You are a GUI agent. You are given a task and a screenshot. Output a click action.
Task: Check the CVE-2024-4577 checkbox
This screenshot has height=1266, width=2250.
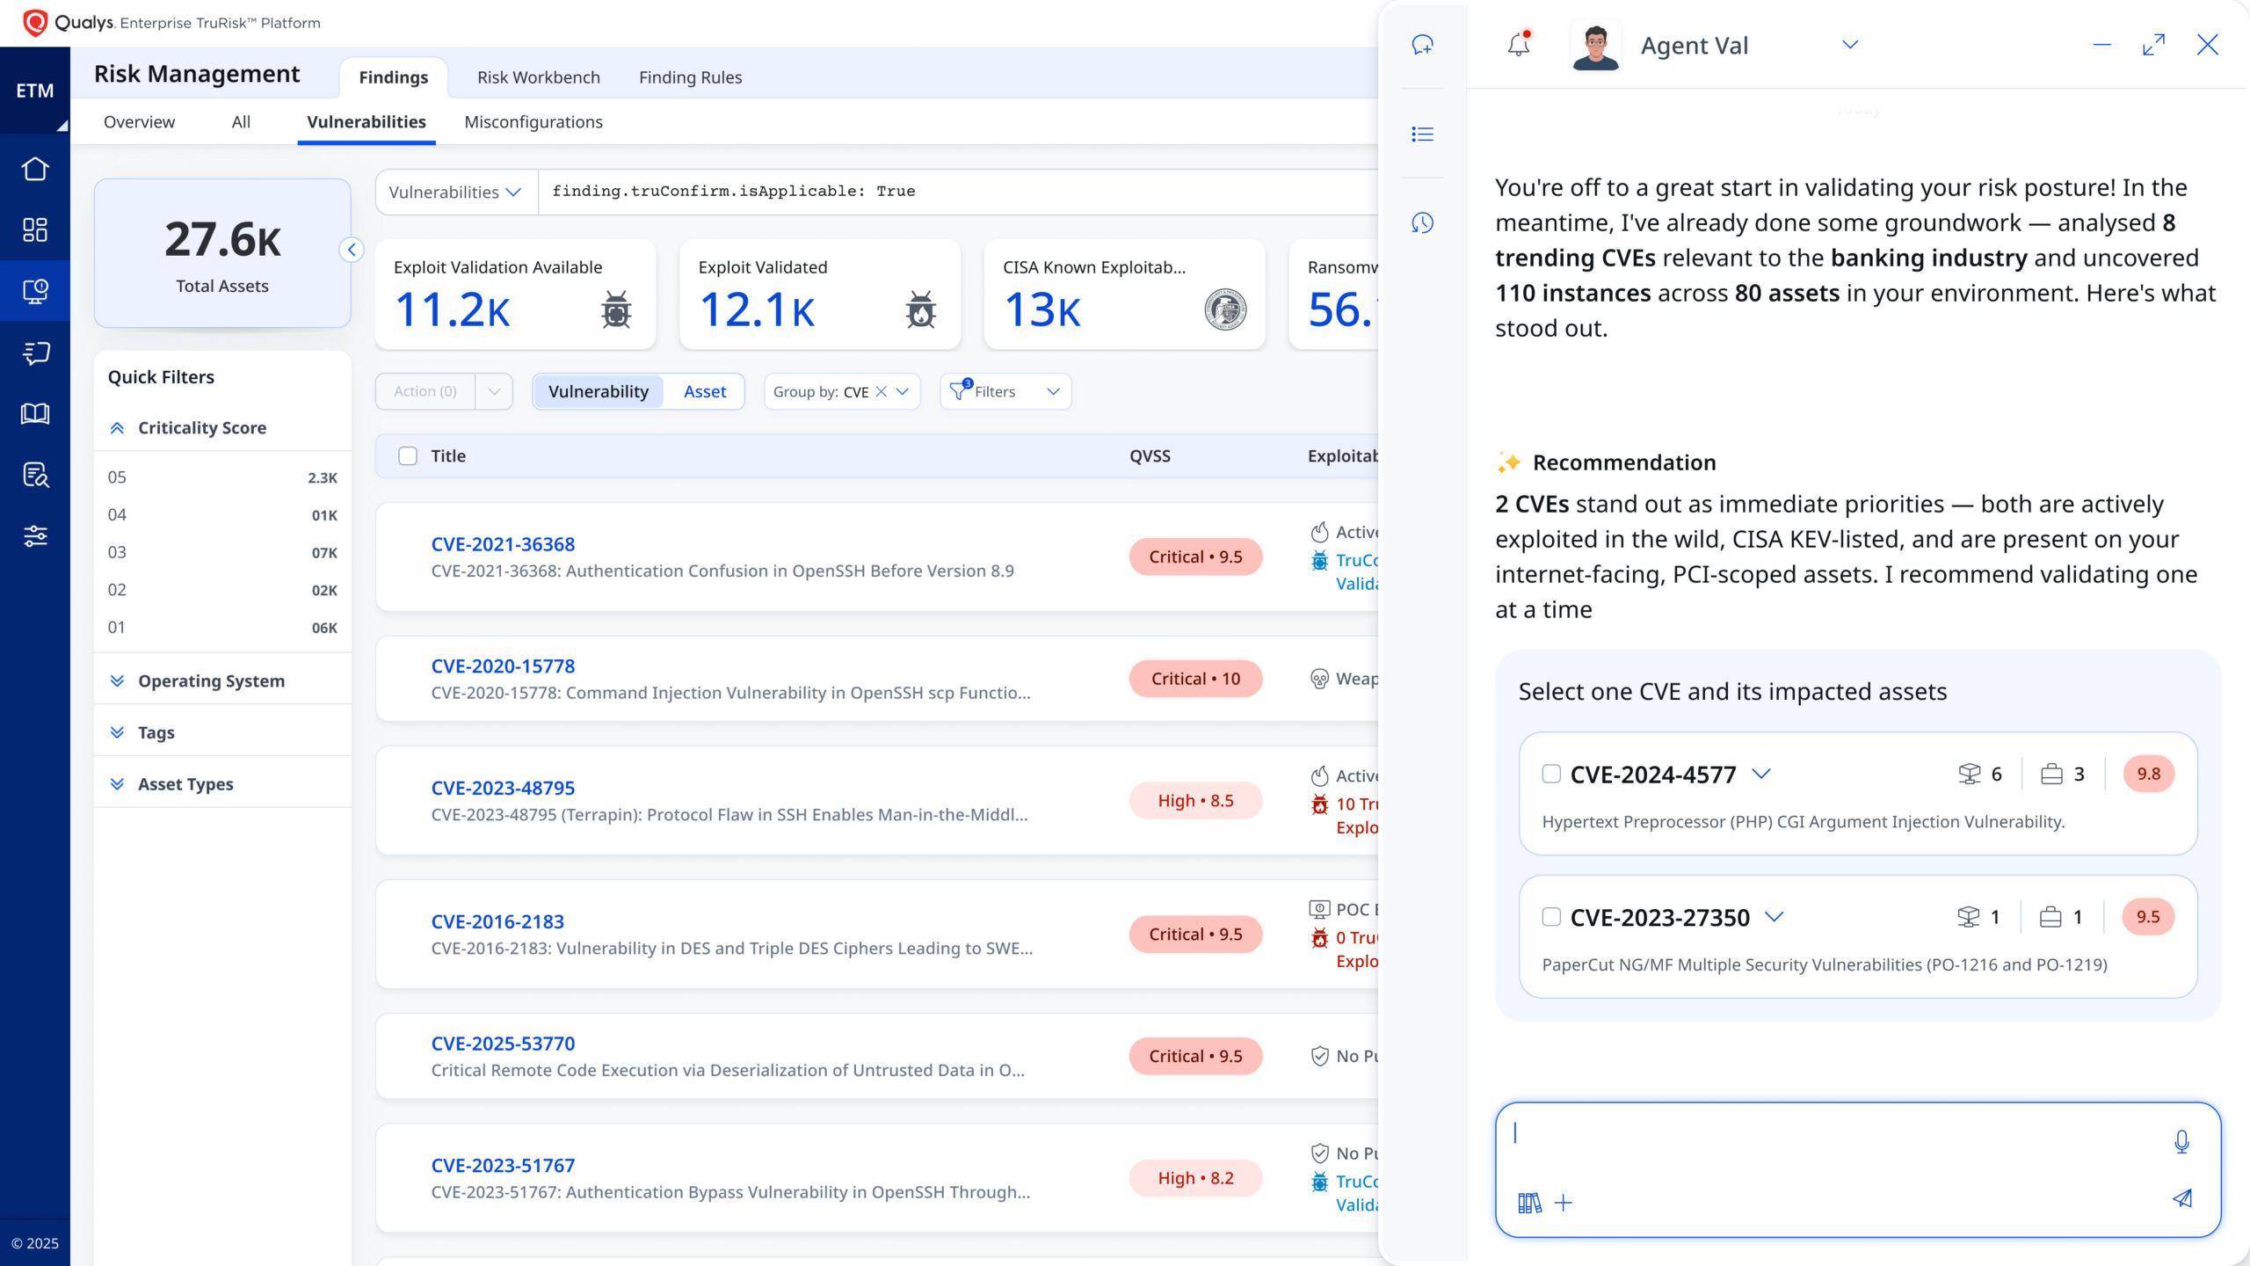click(1551, 774)
